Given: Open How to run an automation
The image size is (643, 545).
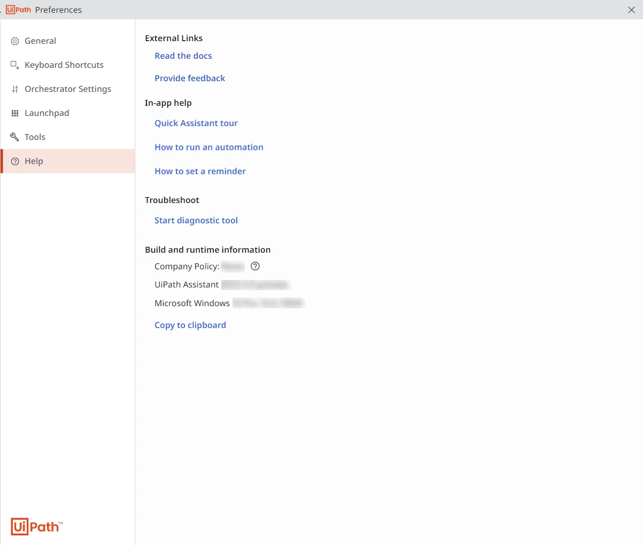Looking at the screenshot, I should coord(209,147).
